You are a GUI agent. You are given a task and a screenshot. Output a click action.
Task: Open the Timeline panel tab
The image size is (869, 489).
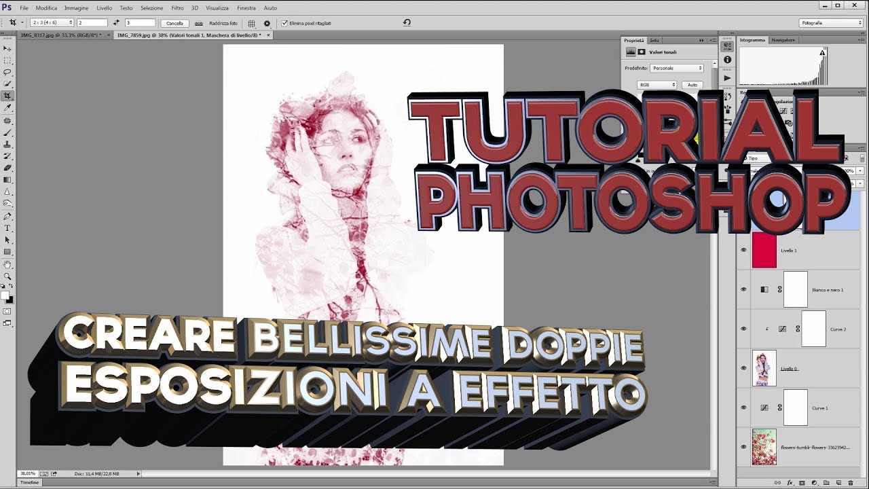click(x=29, y=482)
